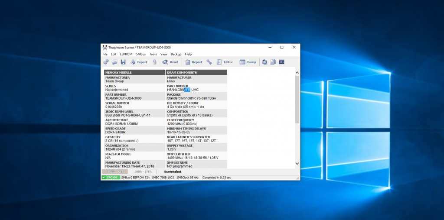Click the SMBus 0 EEPROM 52h status entry
Viewport: 444px width, 220px height.
tap(136, 178)
